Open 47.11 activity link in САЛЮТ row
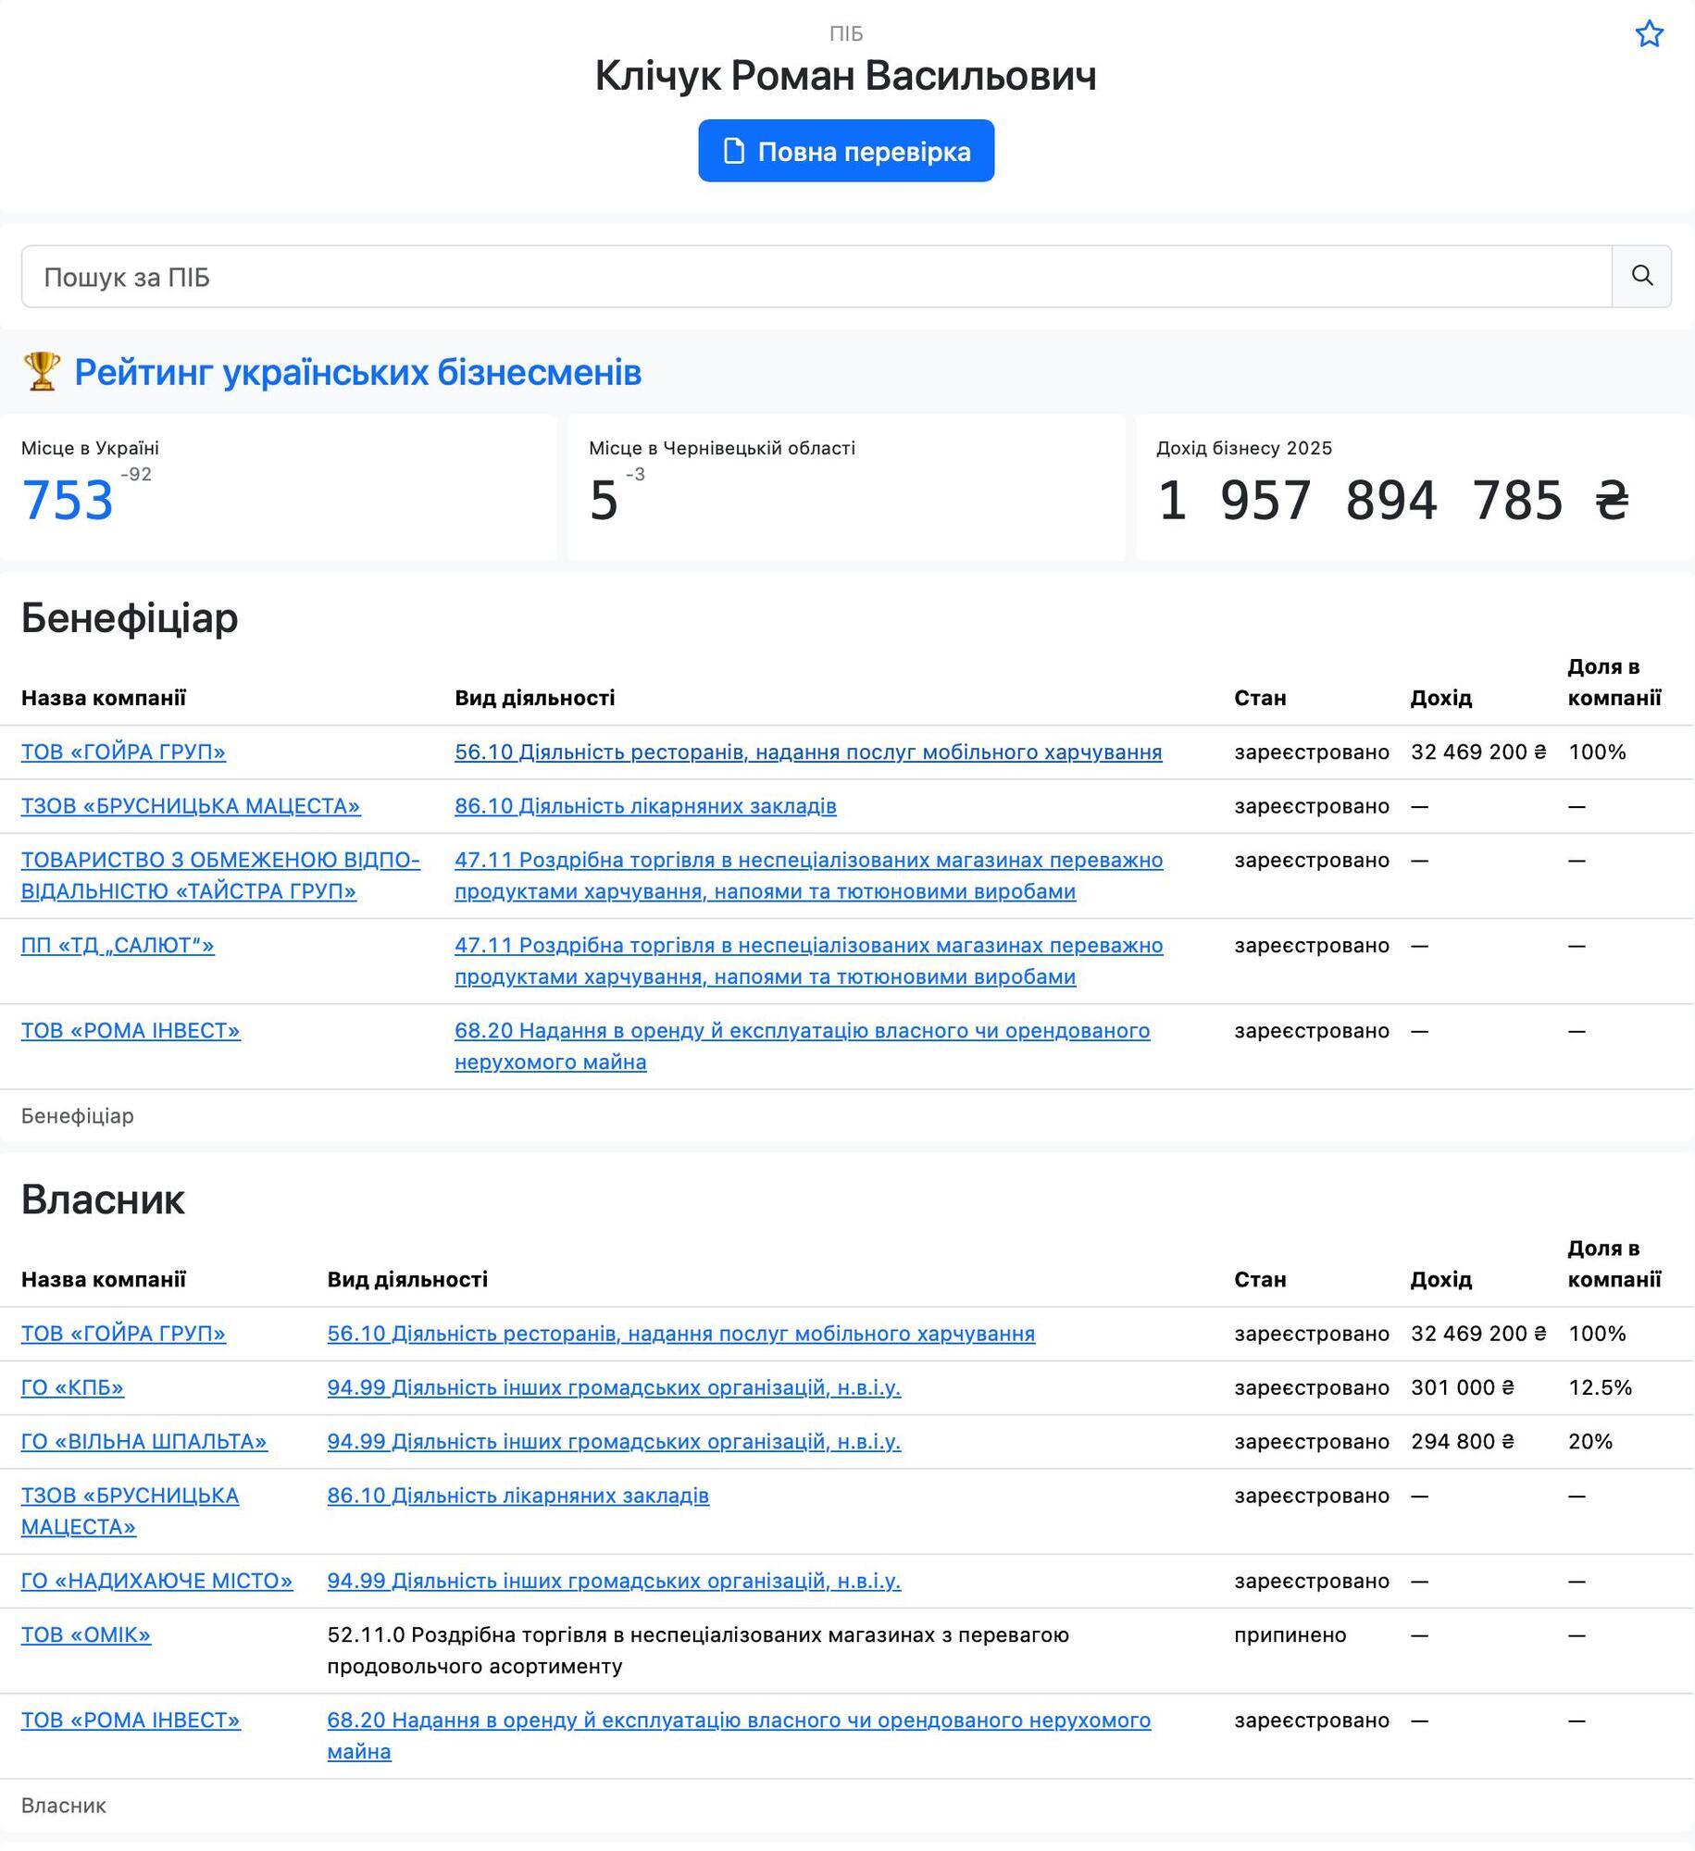Viewport: 1695px width, 1851px height. pos(808,961)
